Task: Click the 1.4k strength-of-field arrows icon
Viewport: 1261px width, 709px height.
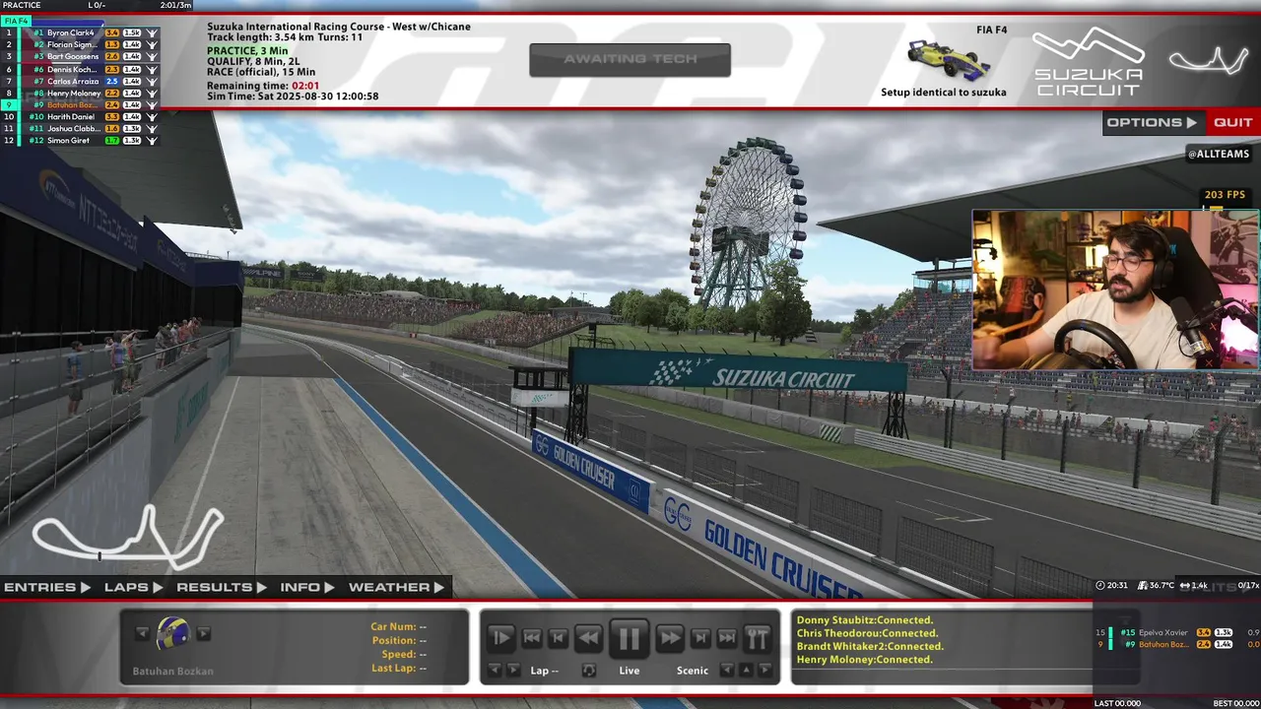Action: coord(1185,585)
